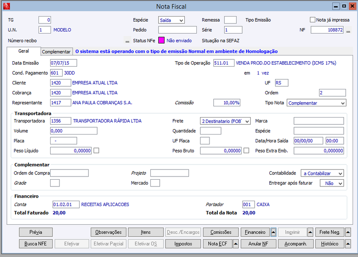Open the Impostos button
This screenshot has height=257, width=358.
click(183, 244)
